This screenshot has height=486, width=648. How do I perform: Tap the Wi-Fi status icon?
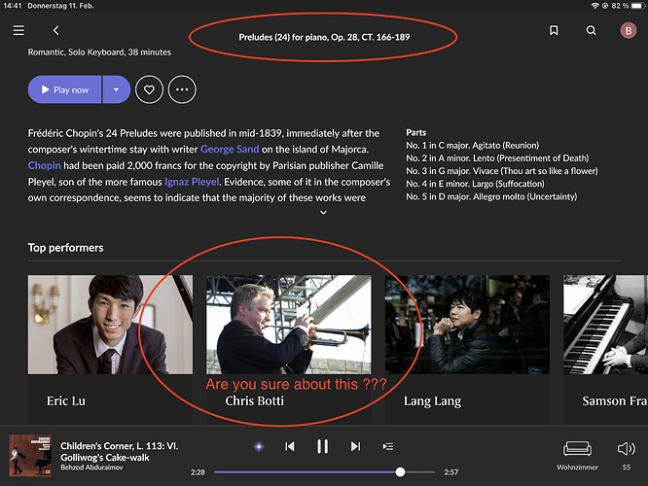[x=595, y=6]
